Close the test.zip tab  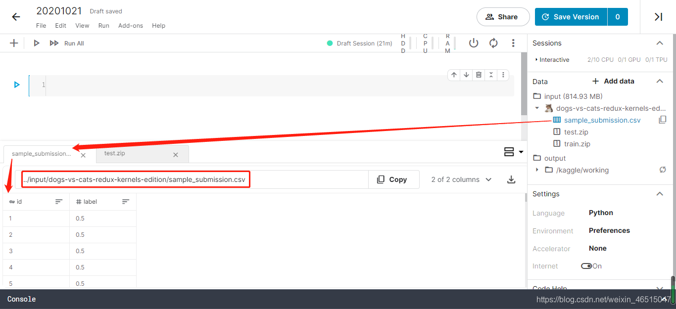tap(175, 155)
